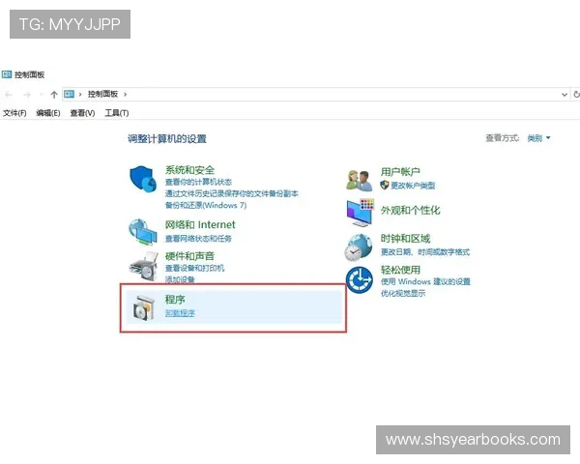Open the 查看(V) menu
The image size is (580, 464).
tap(82, 113)
